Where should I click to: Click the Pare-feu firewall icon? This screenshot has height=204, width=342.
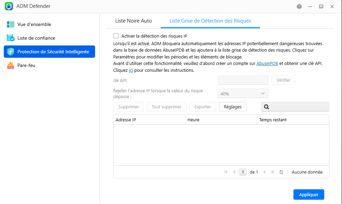pyautogui.click(x=10, y=66)
